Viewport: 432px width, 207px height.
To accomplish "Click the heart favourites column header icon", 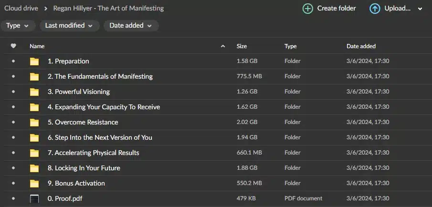I will tap(13, 46).
